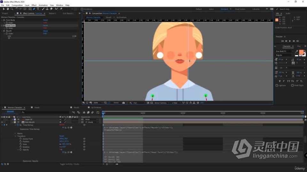307x172 pixels.
Task: Open the Composition menu
Action: (x=17, y=5)
